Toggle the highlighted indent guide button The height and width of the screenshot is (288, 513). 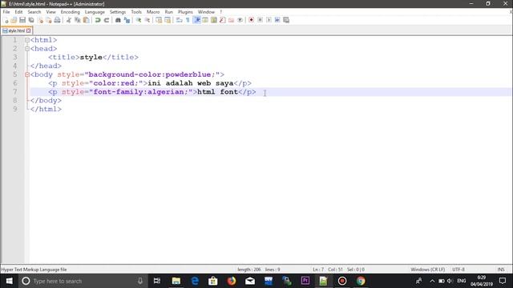pos(196,20)
